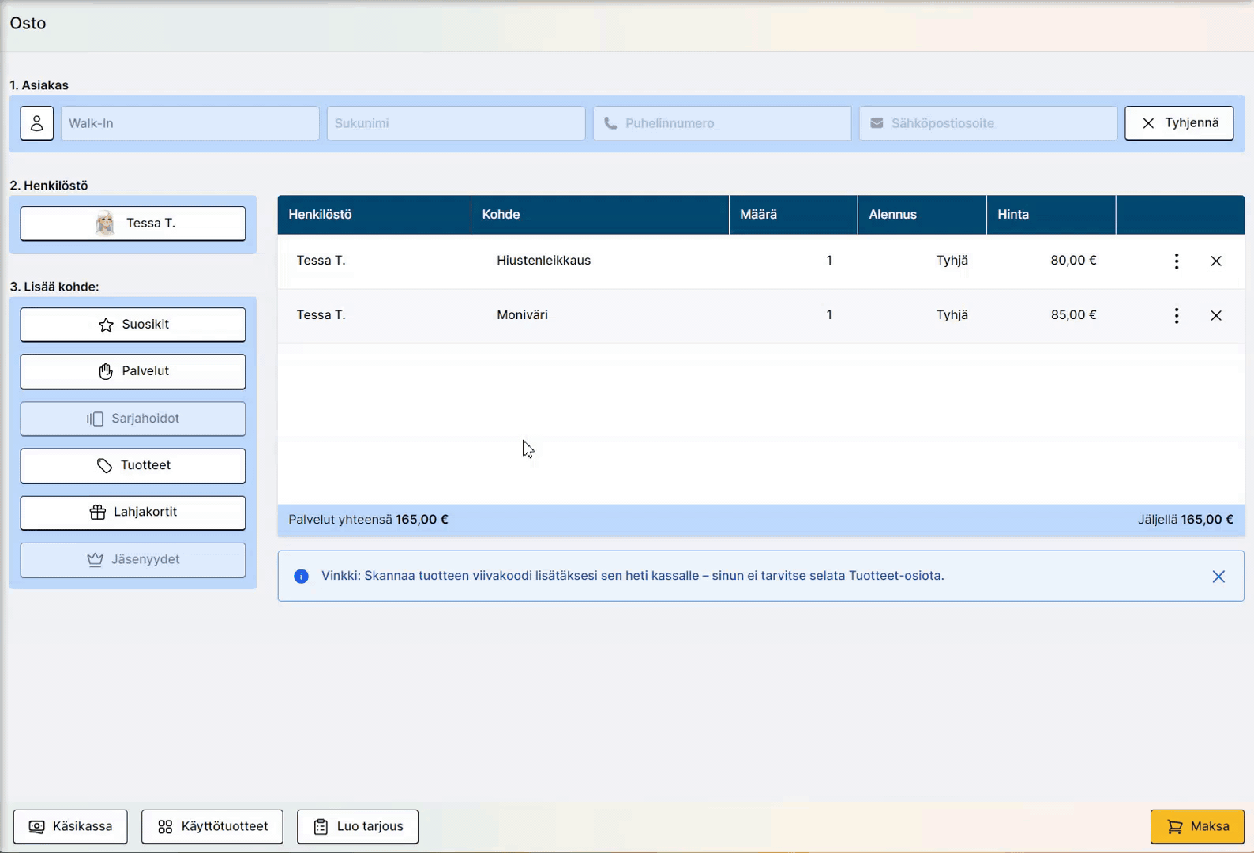Click quantity 1 in Moniväri row
This screenshot has width=1254, height=853.
coord(829,315)
